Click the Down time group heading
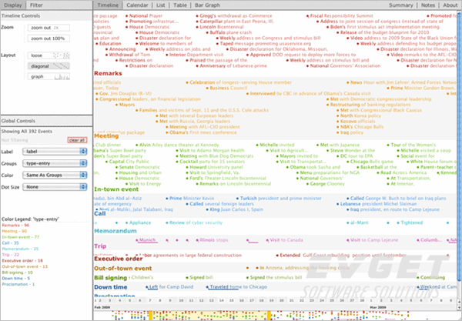Screen dimensions: 462x321 (x=111, y=287)
